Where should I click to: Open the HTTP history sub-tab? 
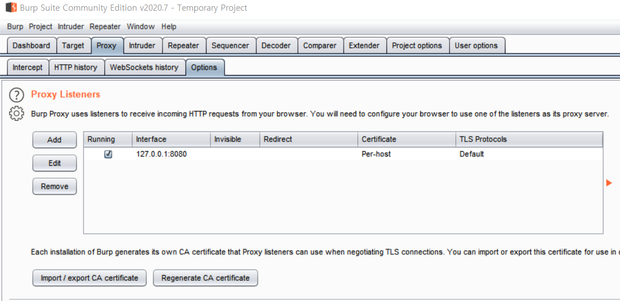(76, 67)
